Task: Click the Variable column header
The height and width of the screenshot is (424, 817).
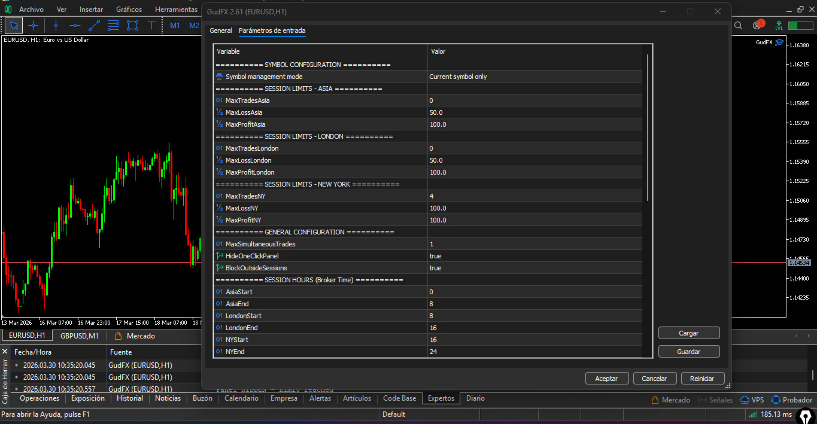Action: (x=320, y=51)
